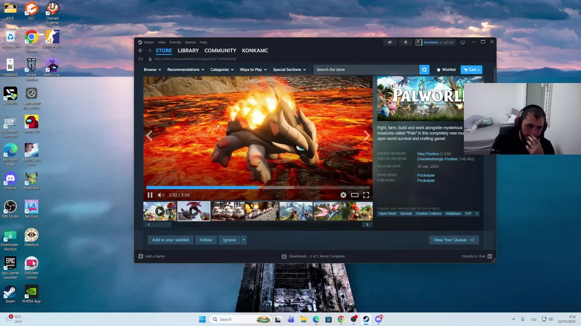
Task: Open the KONKAMC profile tab
Action: pos(255,51)
